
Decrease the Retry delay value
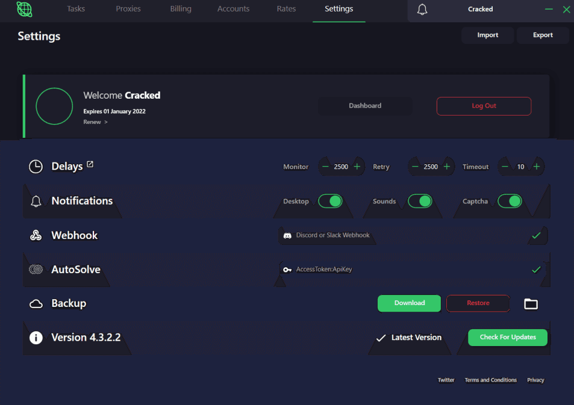(414, 166)
